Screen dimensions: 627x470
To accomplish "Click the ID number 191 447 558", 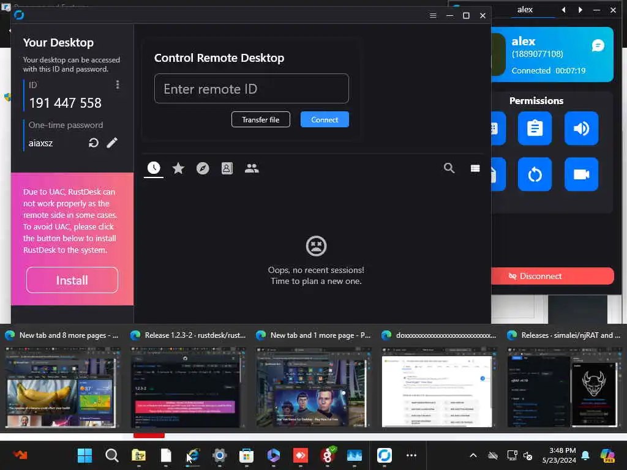I will [x=65, y=103].
